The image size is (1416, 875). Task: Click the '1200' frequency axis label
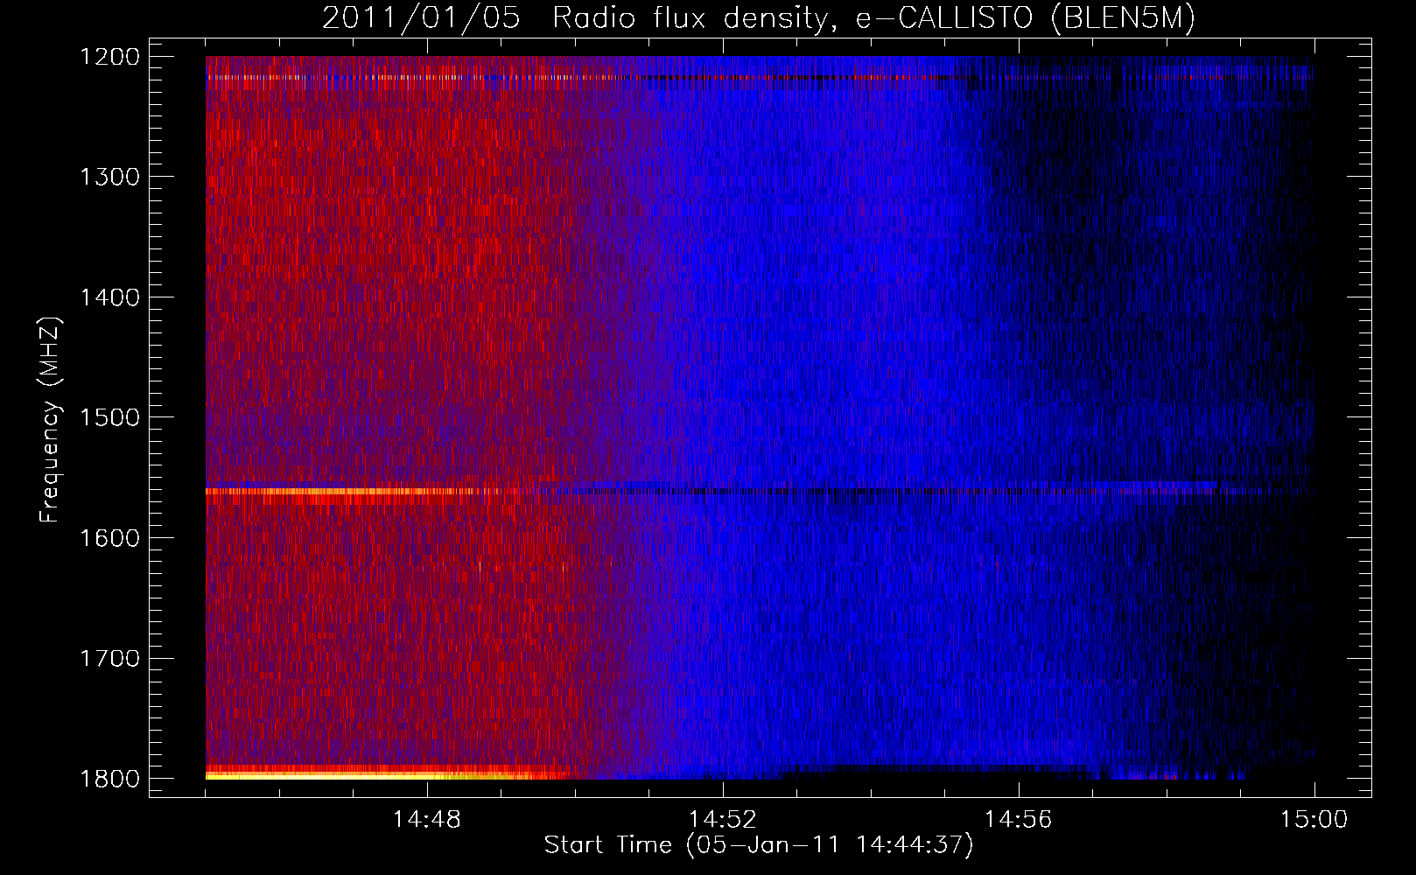pyautogui.click(x=109, y=57)
